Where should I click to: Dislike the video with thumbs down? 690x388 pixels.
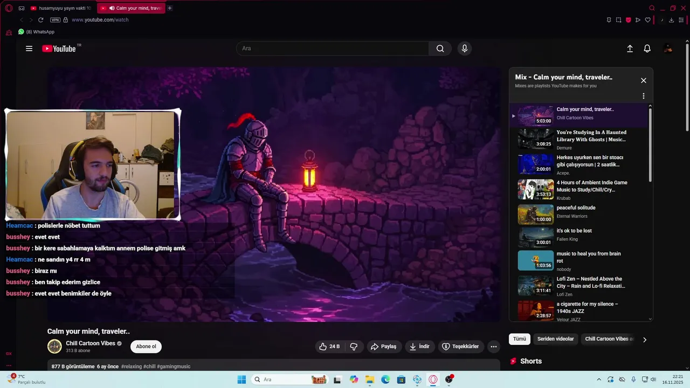[x=354, y=347]
